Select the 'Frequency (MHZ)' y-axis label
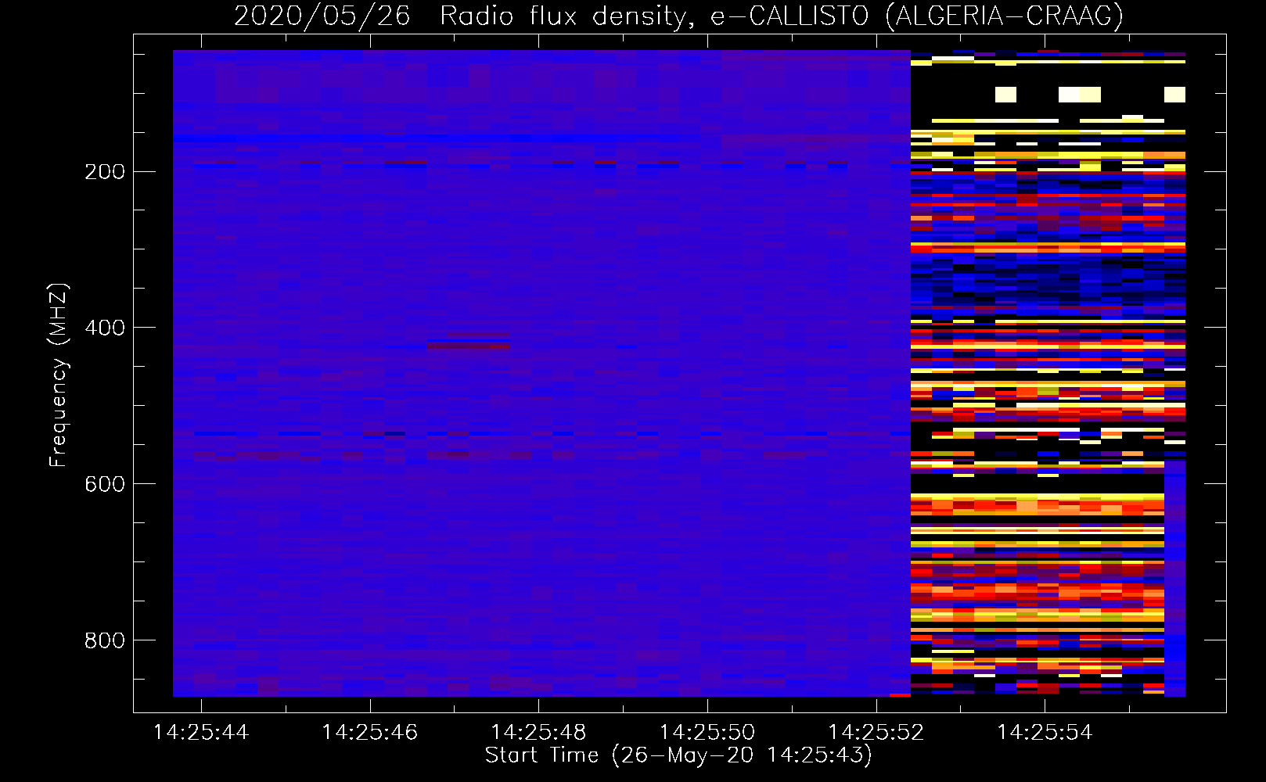The image size is (1266, 782). [59, 375]
